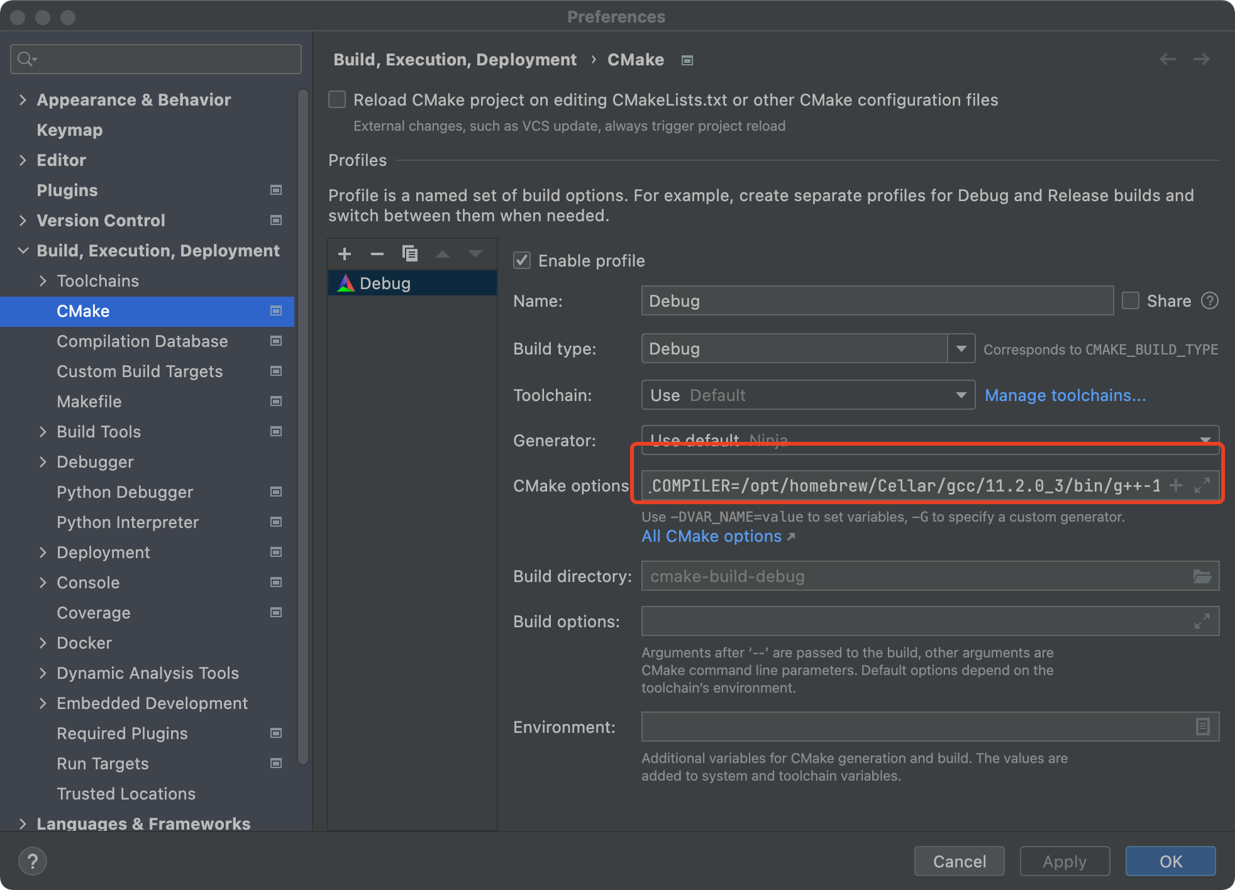Screen dimensions: 1235x890
Task: Browse for the build directory
Action: pyautogui.click(x=1202, y=576)
